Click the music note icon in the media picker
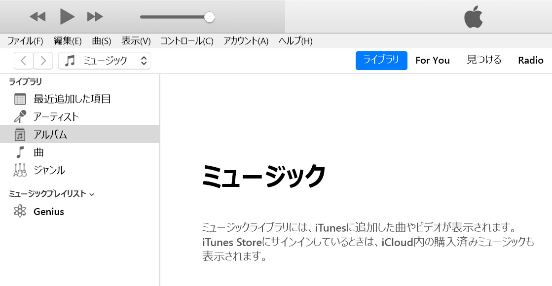 pyautogui.click(x=70, y=61)
